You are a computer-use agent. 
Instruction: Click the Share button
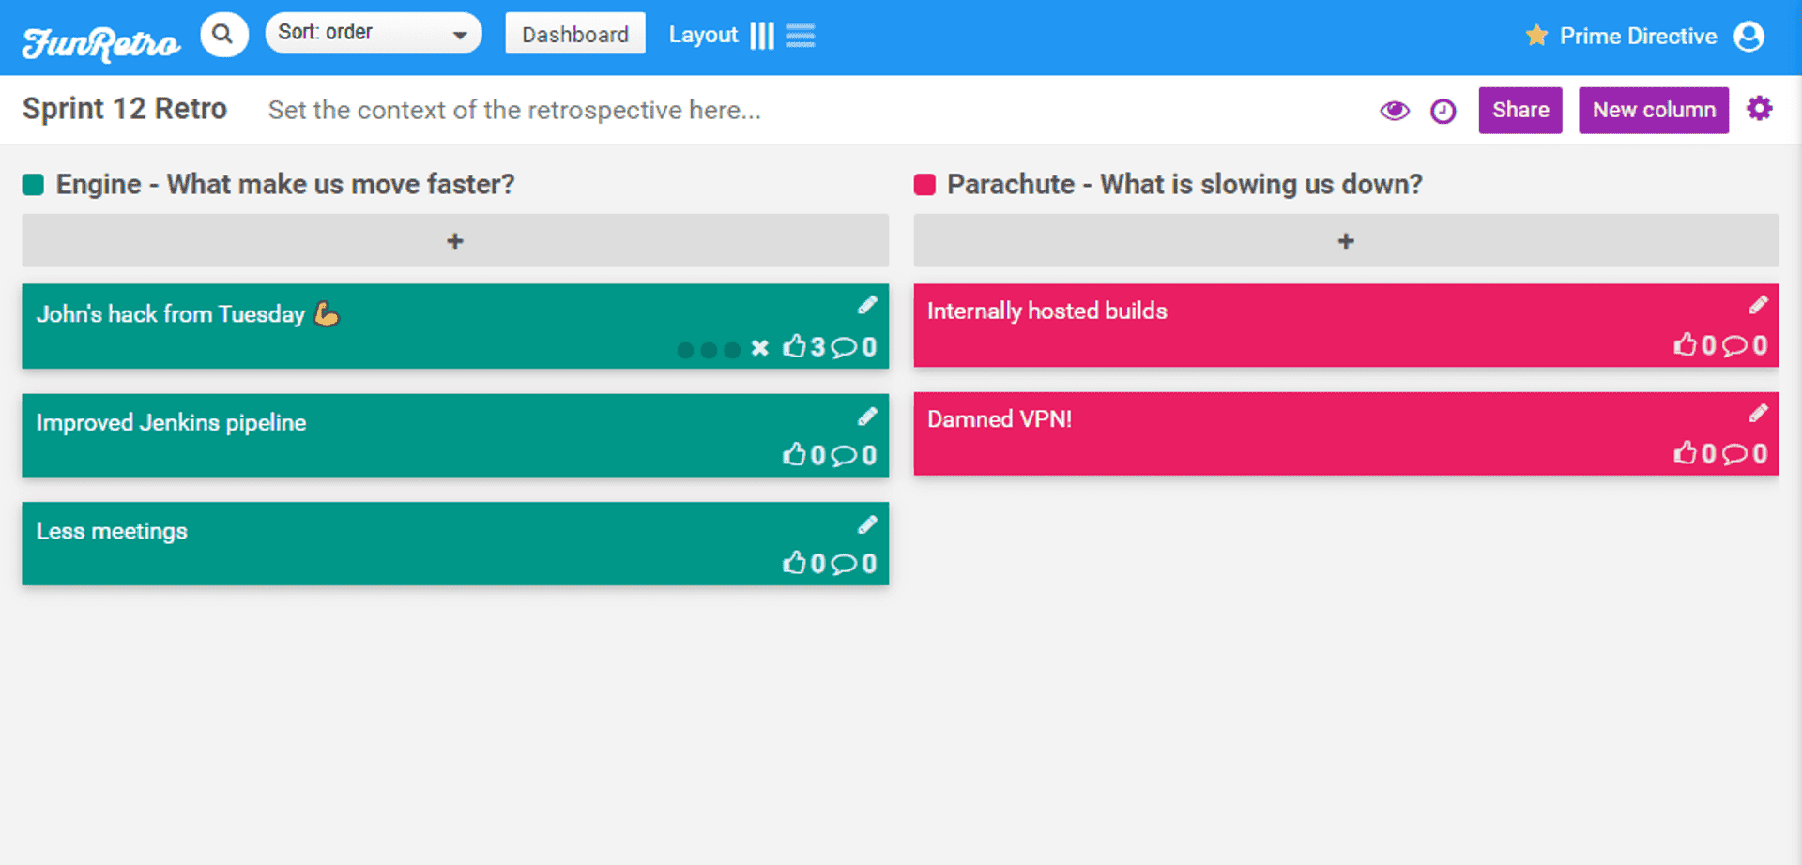click(x=1519, y=110)
